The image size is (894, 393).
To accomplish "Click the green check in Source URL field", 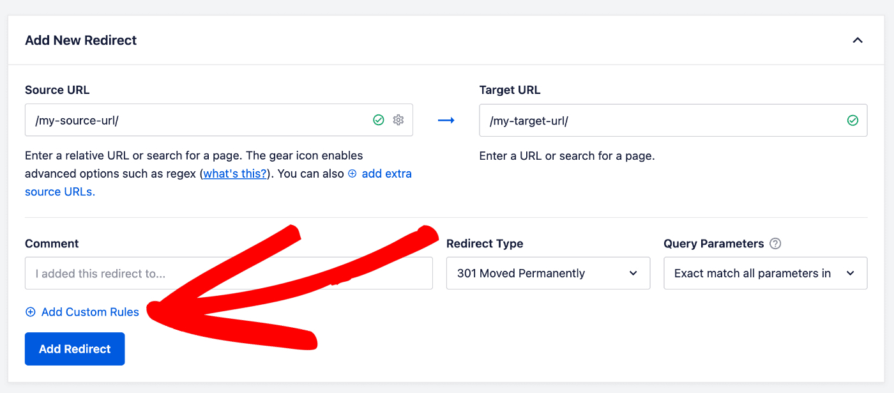I will pos(378,119).
